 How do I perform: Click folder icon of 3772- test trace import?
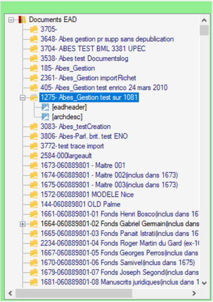pyautogui.click(x=34, y=146)
